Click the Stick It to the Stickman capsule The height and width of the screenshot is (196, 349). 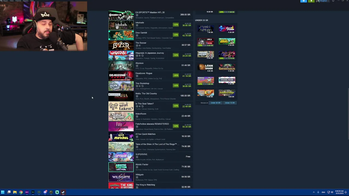227,29
